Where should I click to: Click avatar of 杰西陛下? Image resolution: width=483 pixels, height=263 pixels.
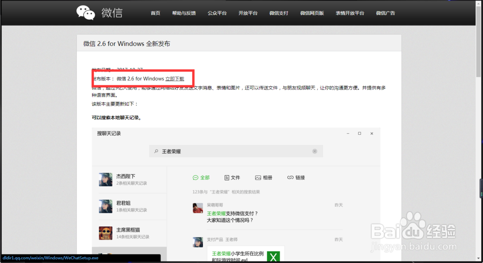[105, 180]
